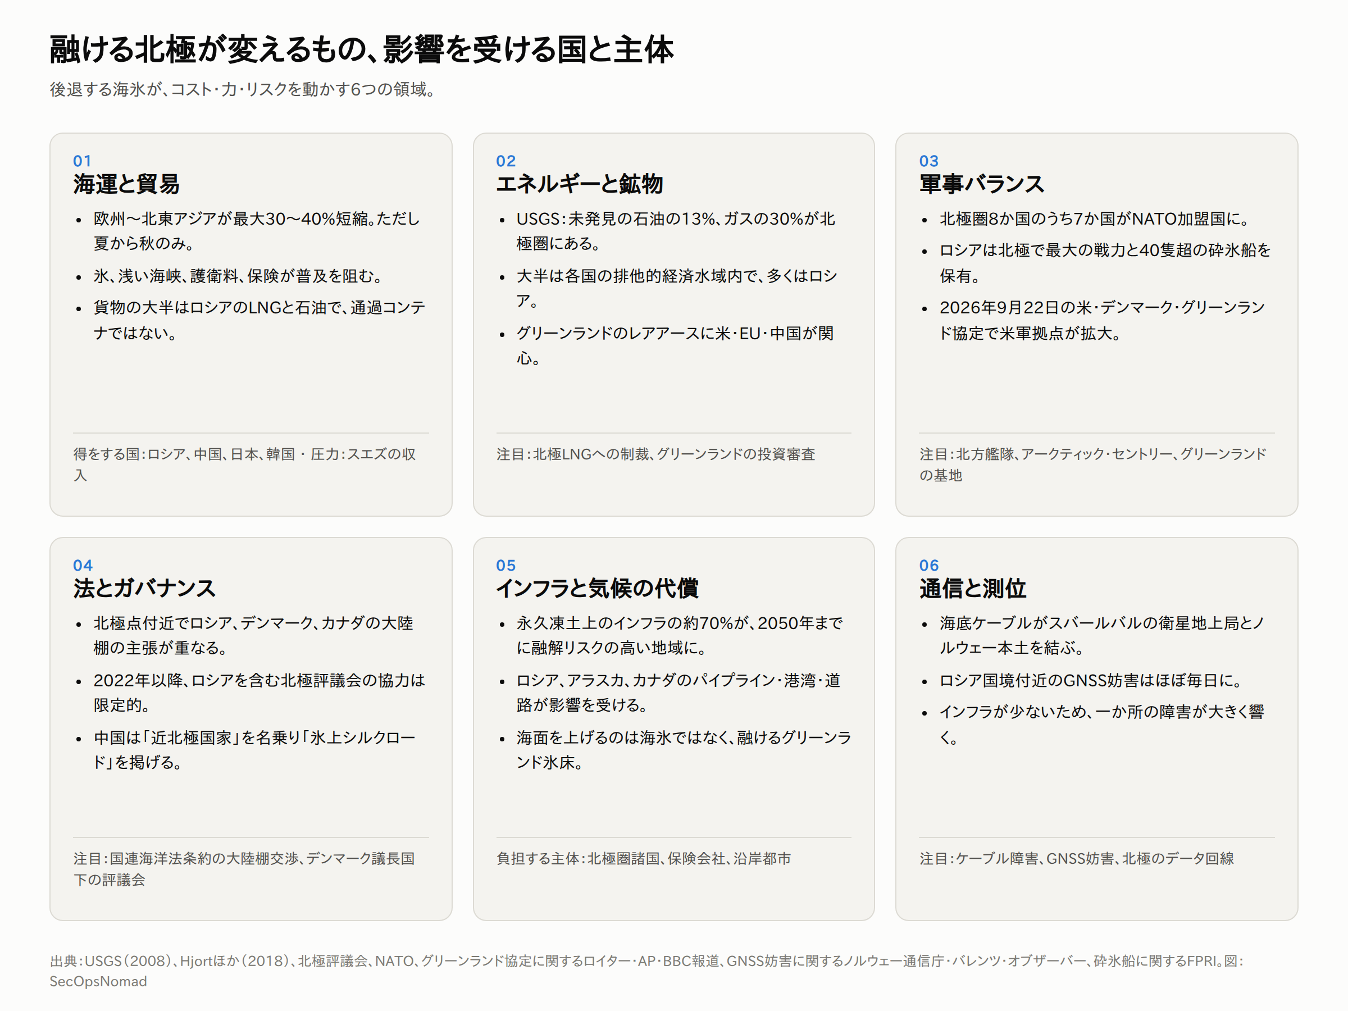This screenshot has height=1011, width=1348.
Task: Click the credit SecOpsNomad
Action: pyautogui.click(x=98, y=981)
